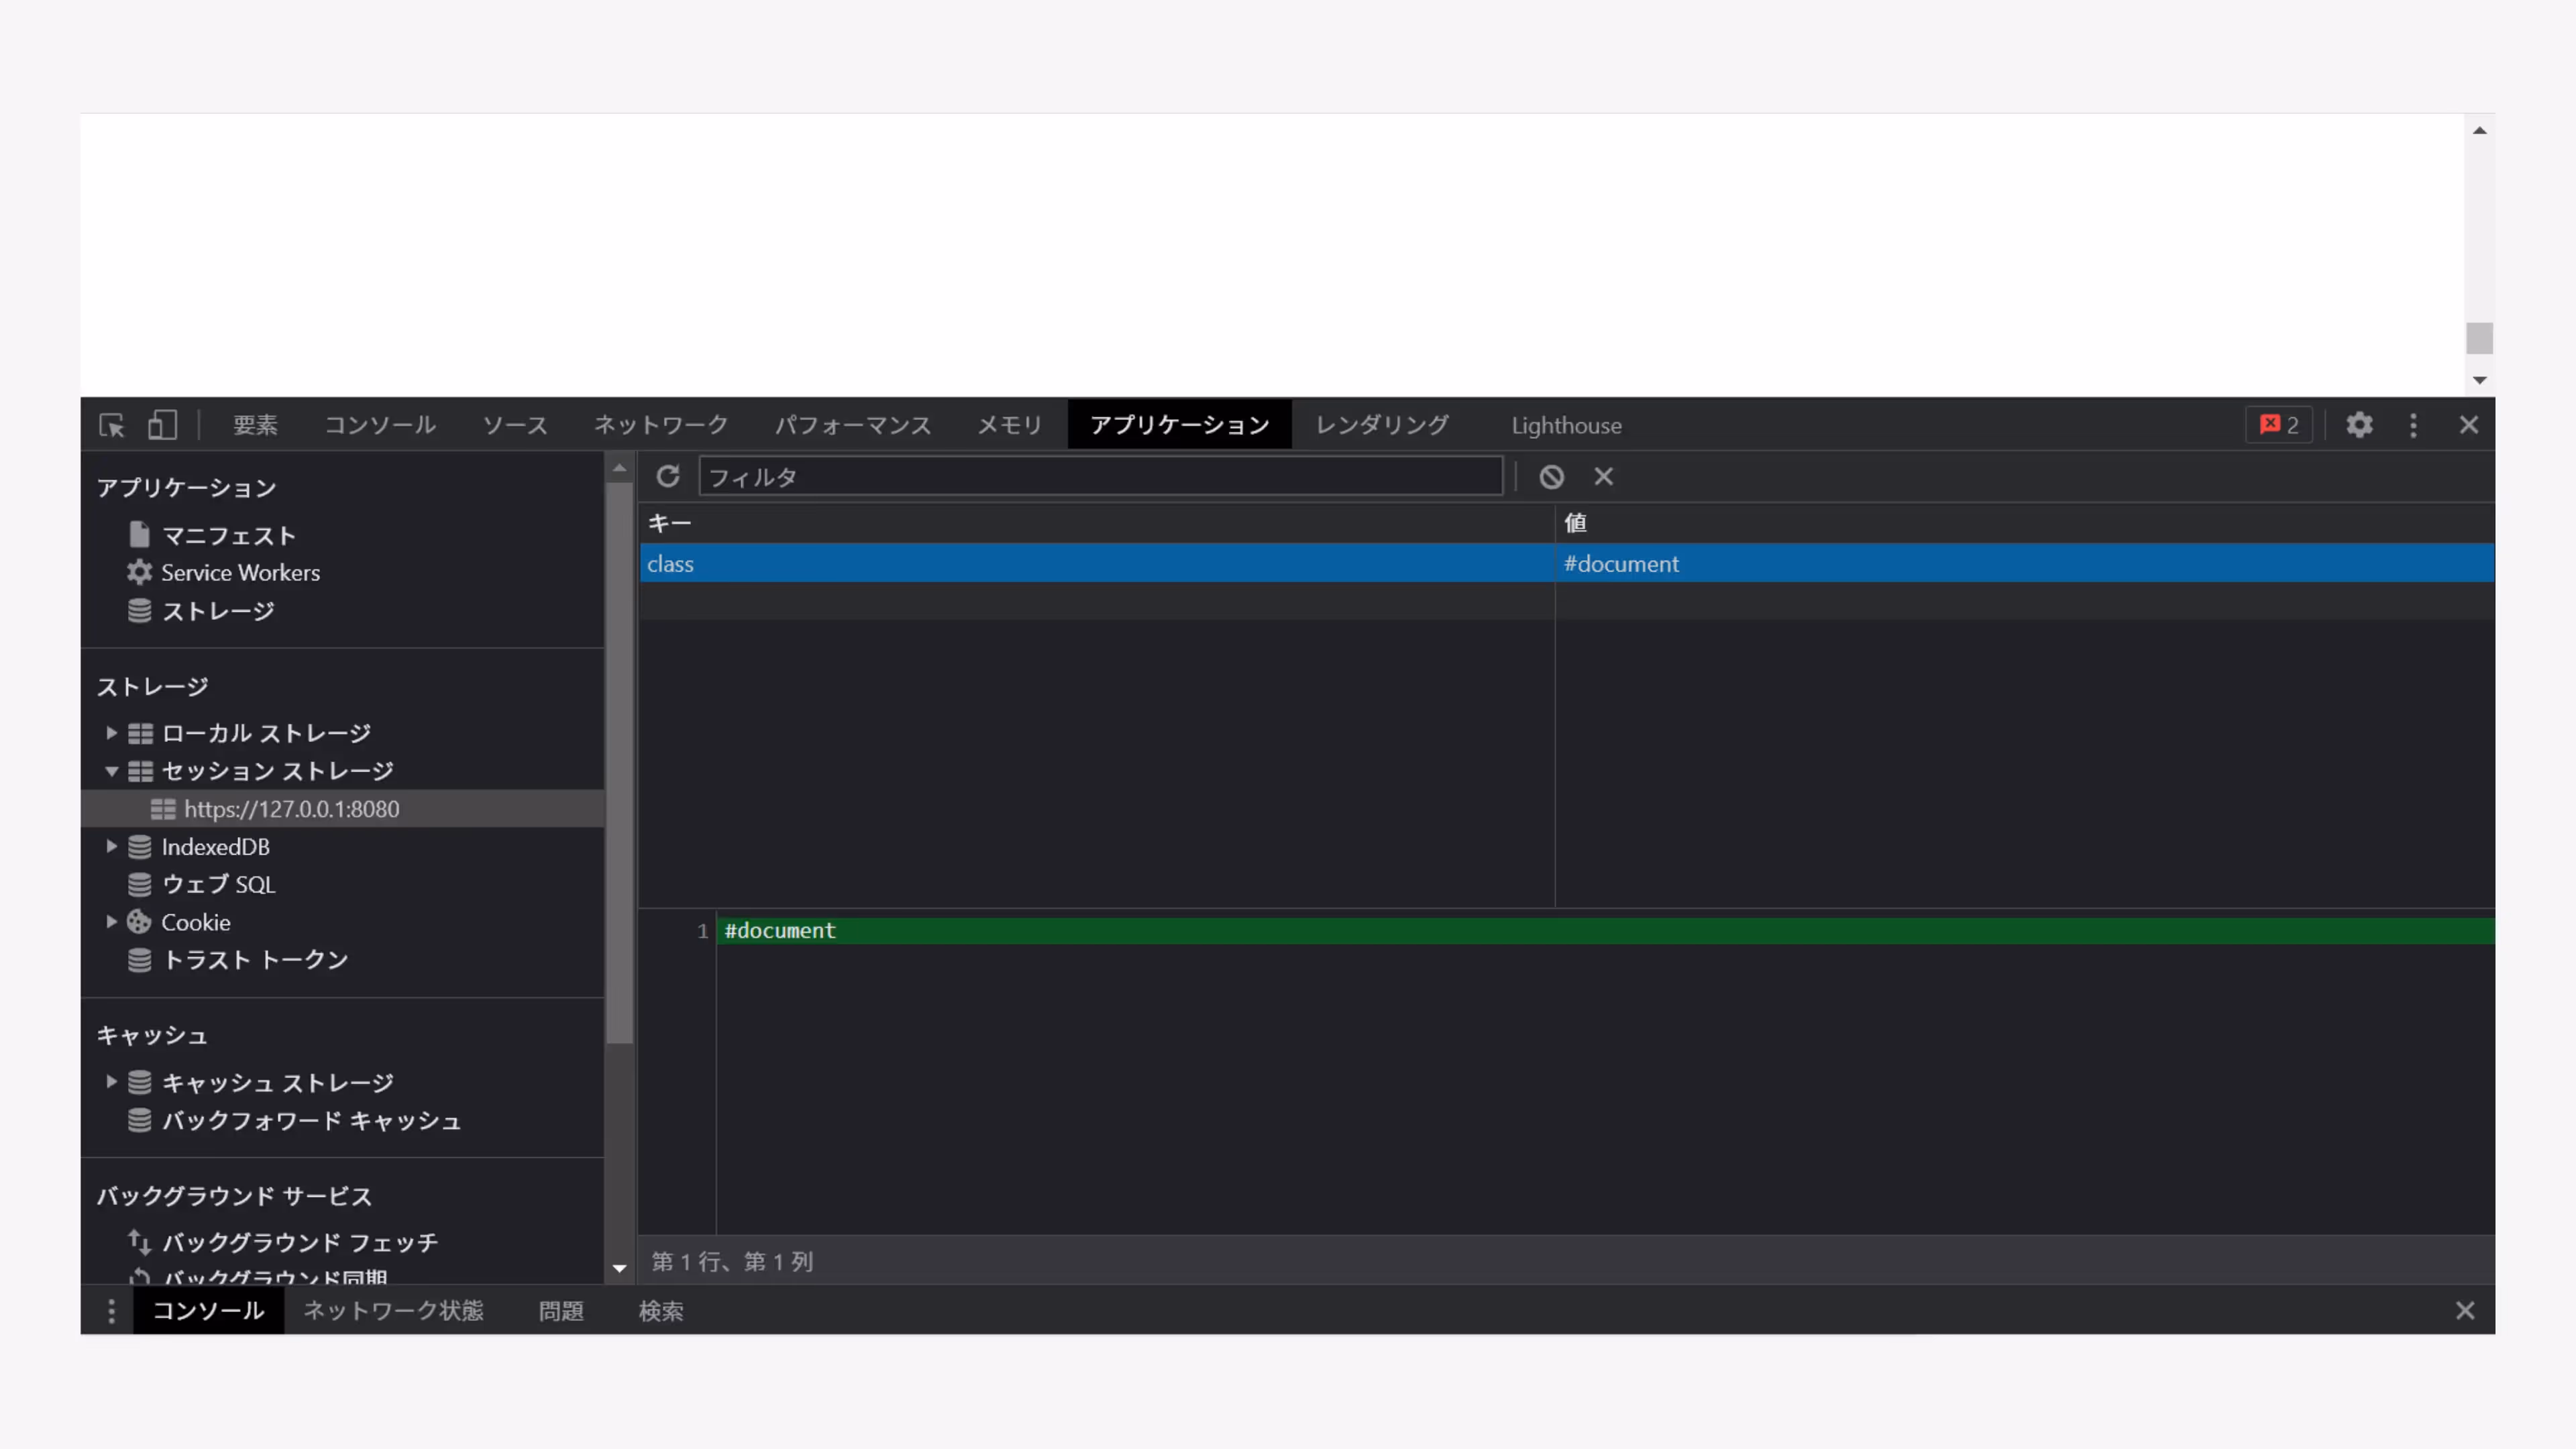Click the マニフェスト file icon
This screenshot has width=2576, height=1449.
139,535
